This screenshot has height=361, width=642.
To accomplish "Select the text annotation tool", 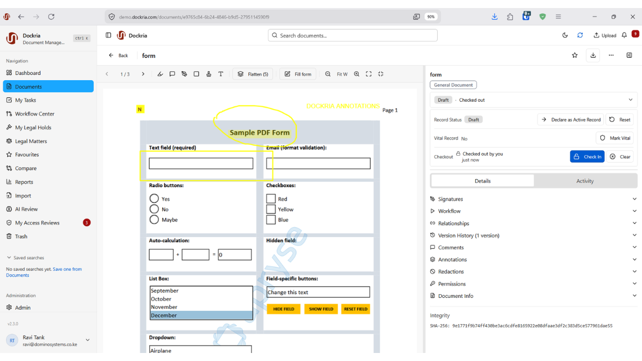I will [x=220, y=74].
